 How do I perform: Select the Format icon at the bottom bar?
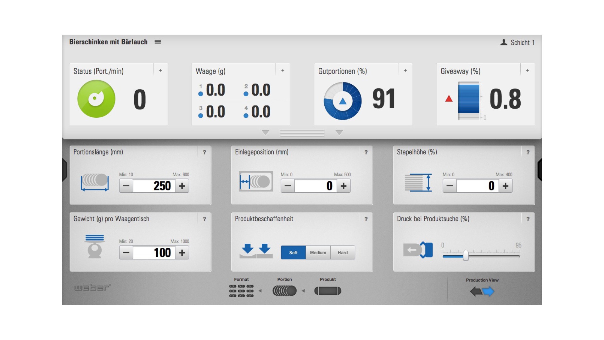[x=242, y=291]
